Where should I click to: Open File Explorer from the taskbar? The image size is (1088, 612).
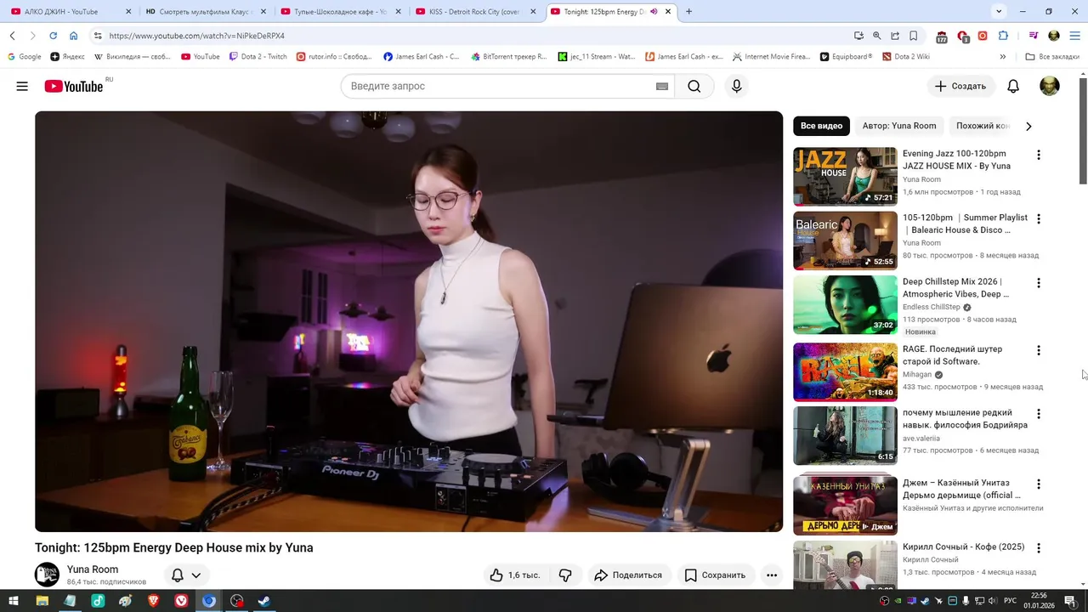click(42, 601)
